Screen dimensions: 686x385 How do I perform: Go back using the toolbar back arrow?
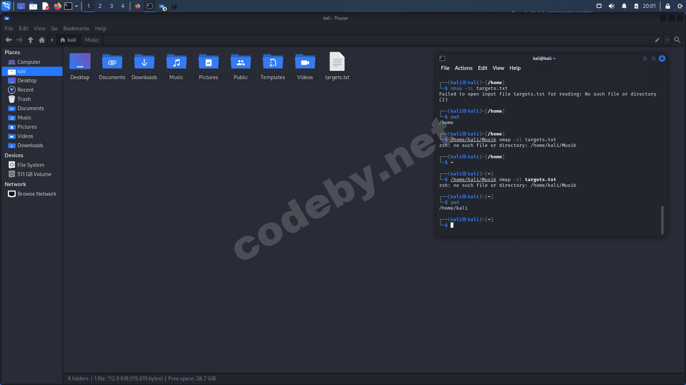click(9, 40)
